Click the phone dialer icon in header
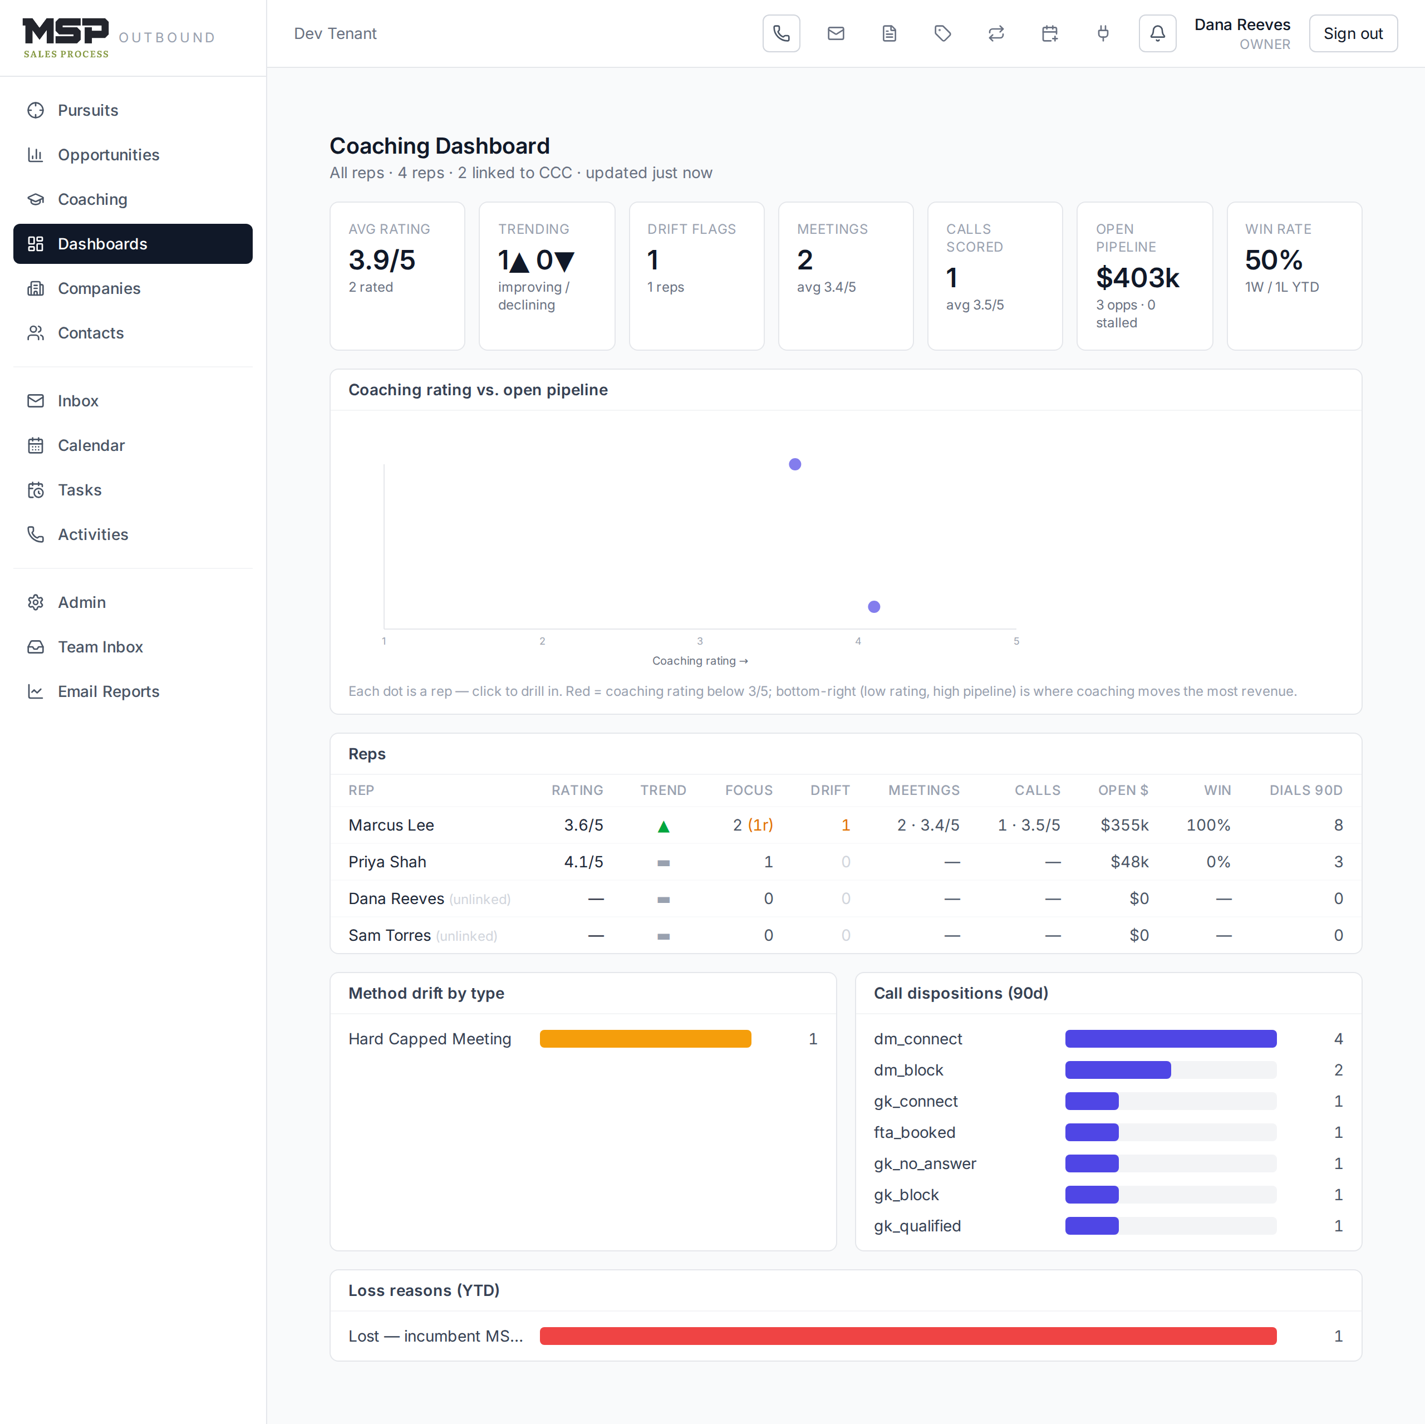The width and height of the screenshot is (1425, 1424). (781, 33)
